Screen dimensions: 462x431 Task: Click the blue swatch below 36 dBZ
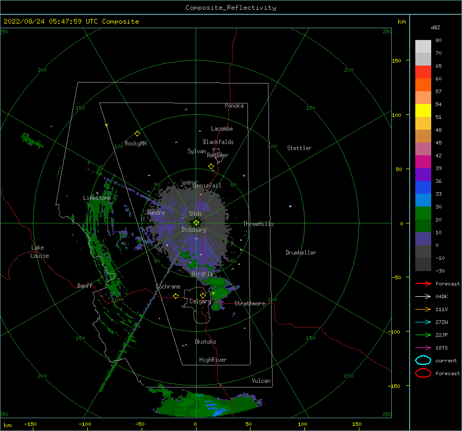tap(423, 188)
